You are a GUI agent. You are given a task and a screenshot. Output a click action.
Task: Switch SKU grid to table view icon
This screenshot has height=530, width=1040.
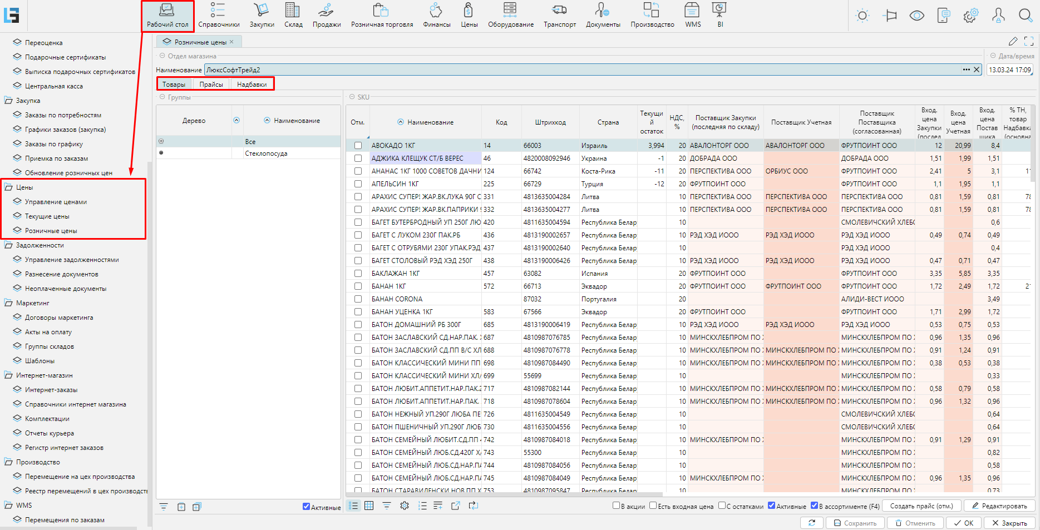coord(369,506)
